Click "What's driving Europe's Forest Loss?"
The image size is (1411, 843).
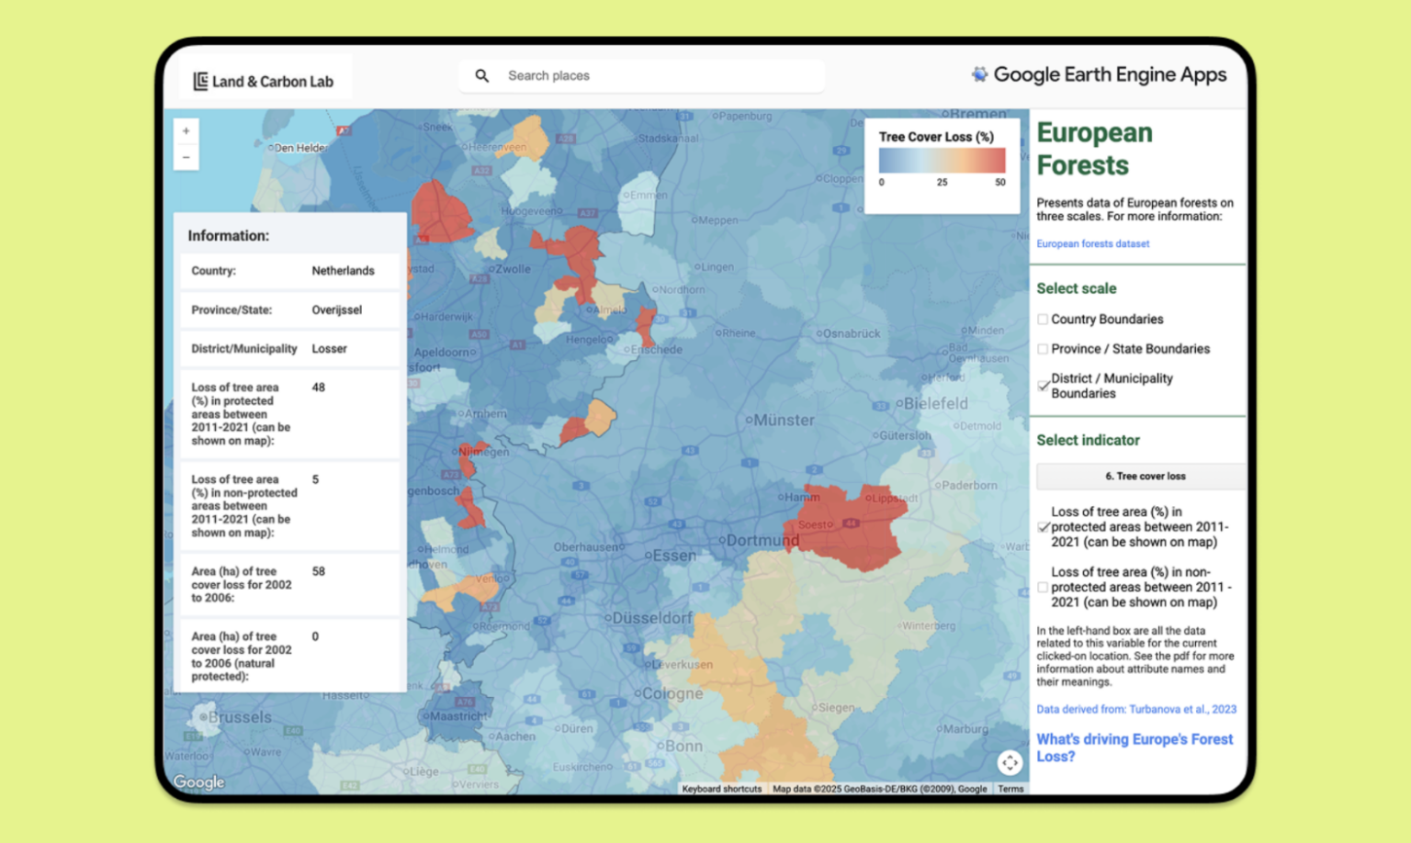click(x=1134, y=747)
